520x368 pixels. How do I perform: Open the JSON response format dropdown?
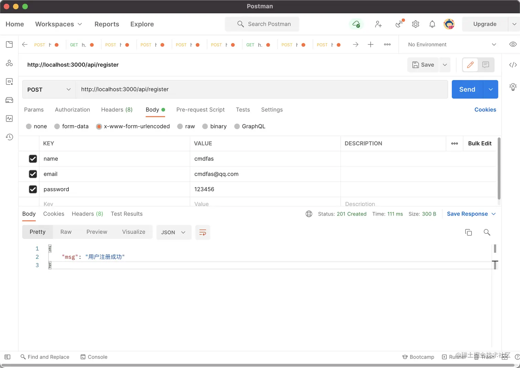tap(174, 232)
